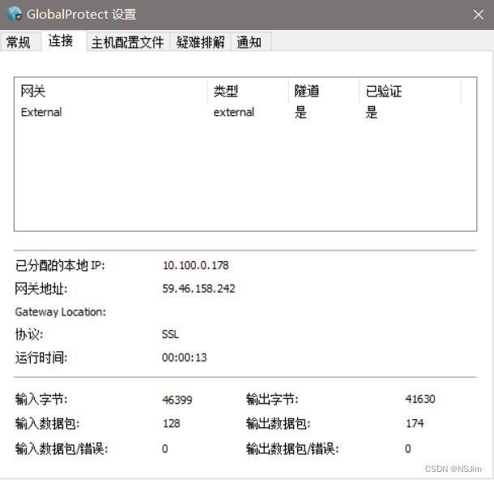Click the output bytes value 41630

(420, 399)
